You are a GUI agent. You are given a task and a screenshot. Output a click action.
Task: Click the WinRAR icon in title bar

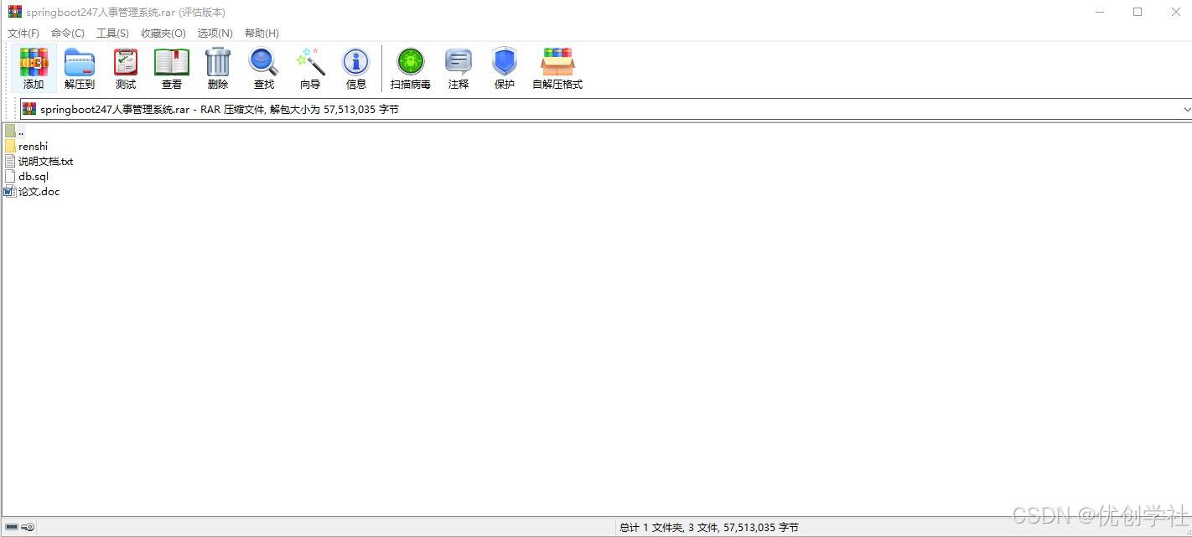[14, 12]
